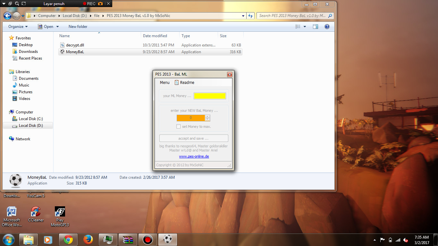
Task: Open Desktop in the Favorites list
Action: pyautogui.click(x=26, y=45)
